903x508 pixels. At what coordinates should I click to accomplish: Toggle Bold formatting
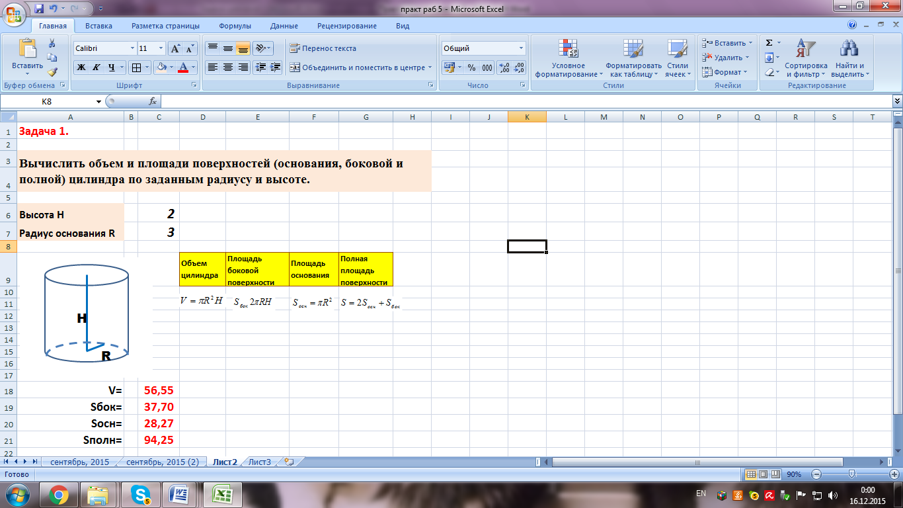pyautogui.click(x=81, y=67)
